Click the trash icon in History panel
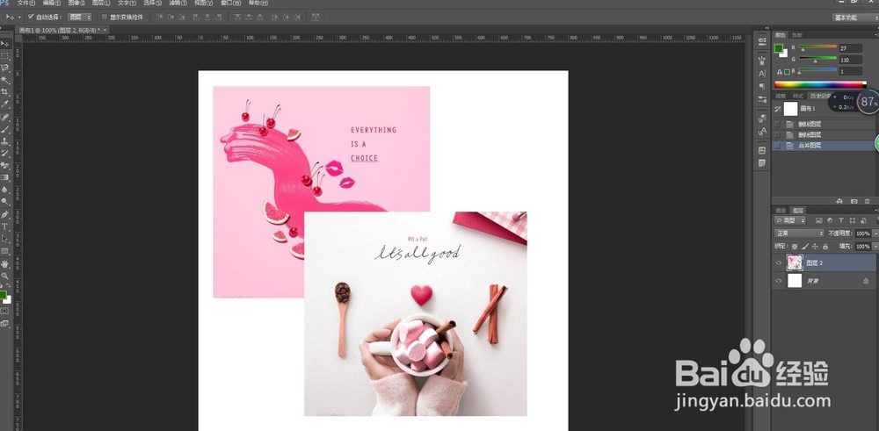This screenshot has width=879, height=431. coord(868,200)
